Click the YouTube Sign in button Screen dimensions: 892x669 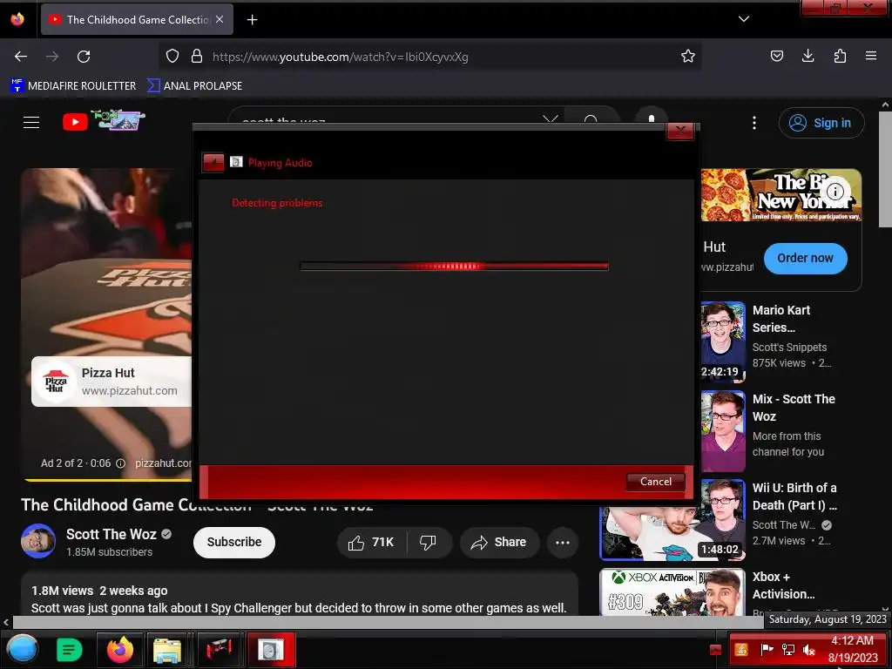pos(821,123)
